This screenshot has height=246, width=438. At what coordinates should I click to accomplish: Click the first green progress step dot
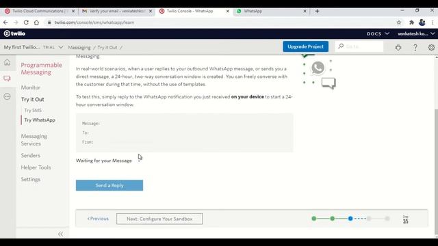[314, 219]
